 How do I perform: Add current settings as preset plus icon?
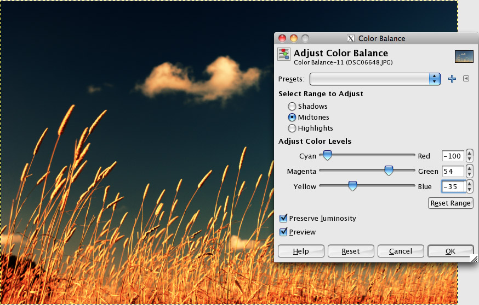tap(452, 79)
